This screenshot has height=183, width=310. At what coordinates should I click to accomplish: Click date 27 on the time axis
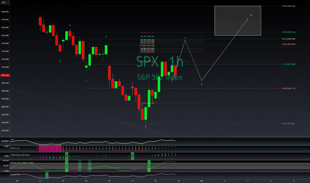(x=132, y=181)
